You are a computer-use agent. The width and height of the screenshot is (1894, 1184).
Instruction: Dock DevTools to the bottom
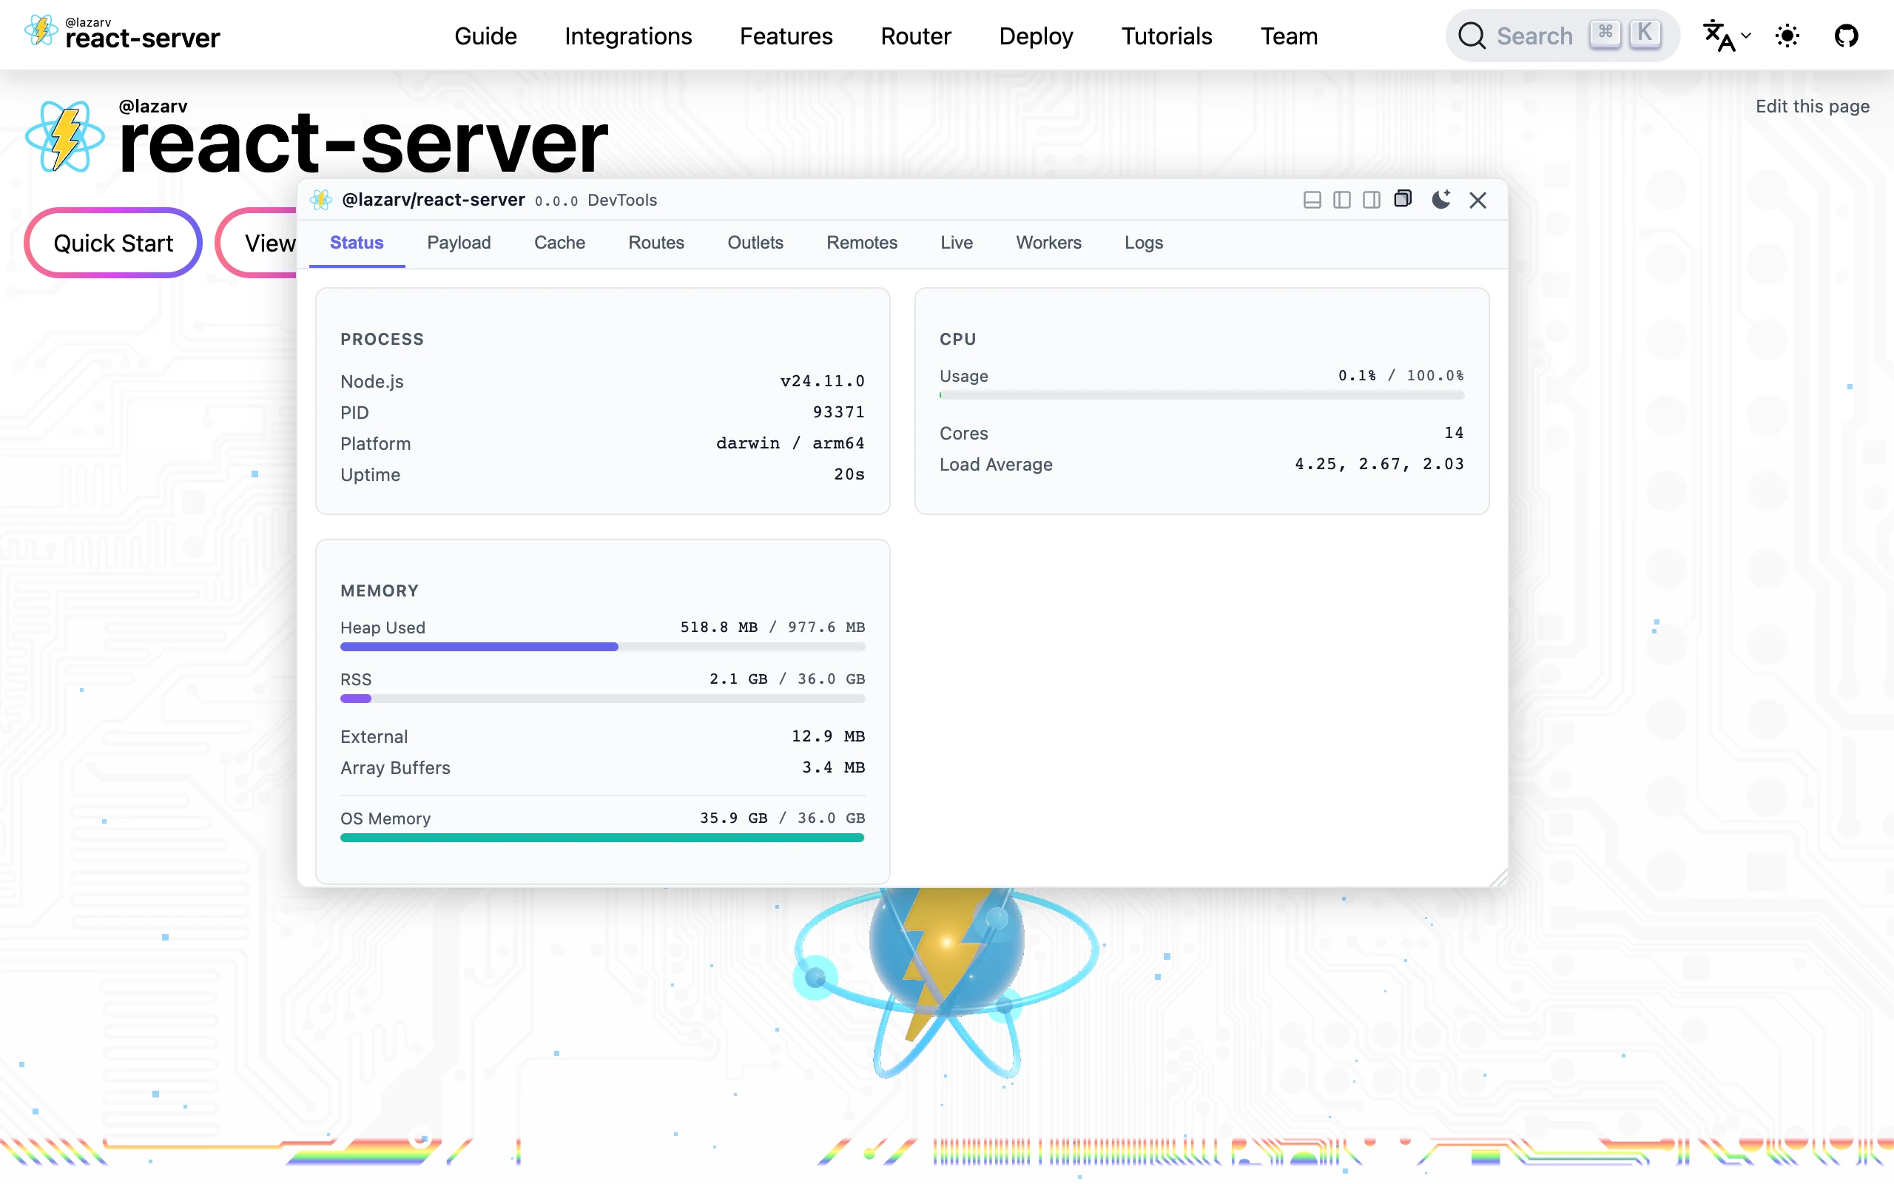pyautogui.click(x=1312, y=201)
